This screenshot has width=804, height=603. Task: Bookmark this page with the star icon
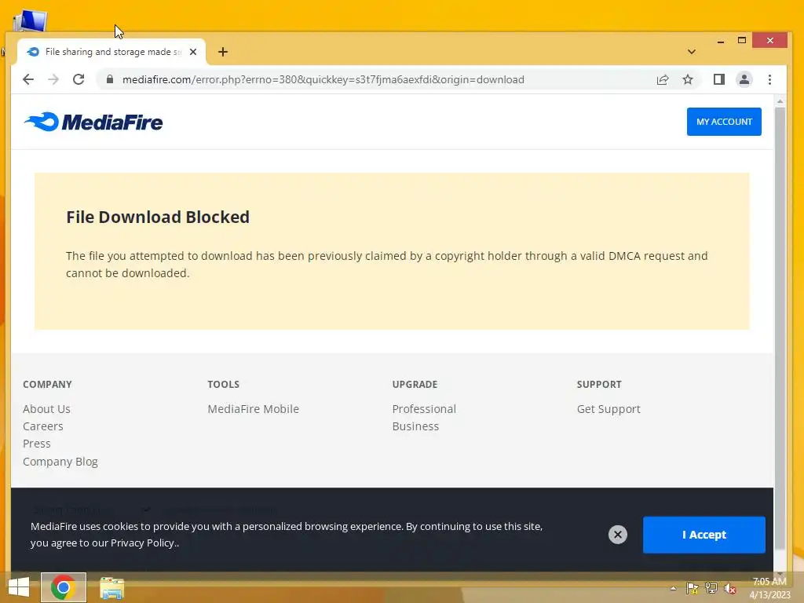(688, 79)
